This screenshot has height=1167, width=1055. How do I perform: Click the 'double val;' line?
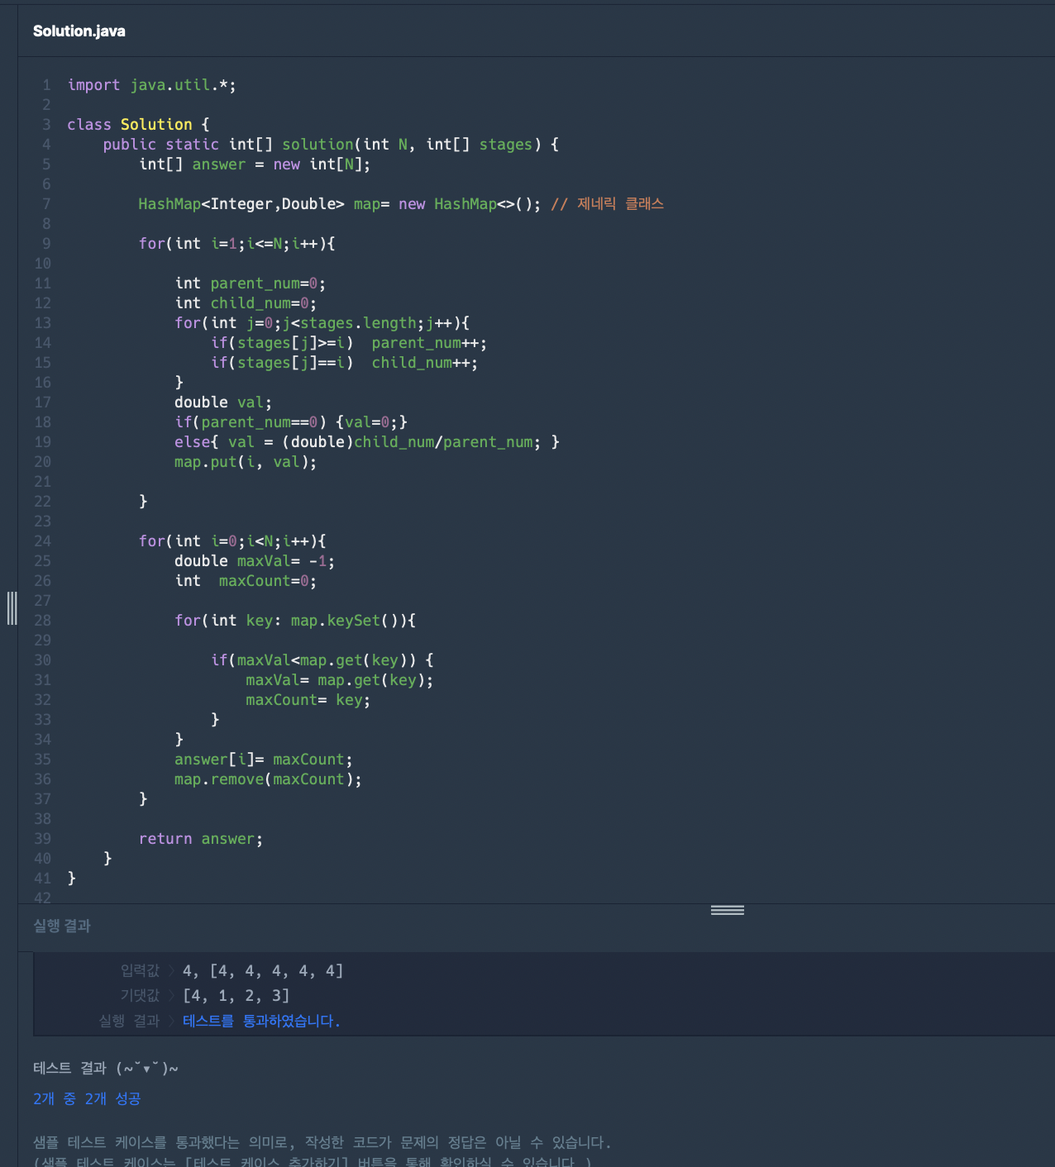223,402
